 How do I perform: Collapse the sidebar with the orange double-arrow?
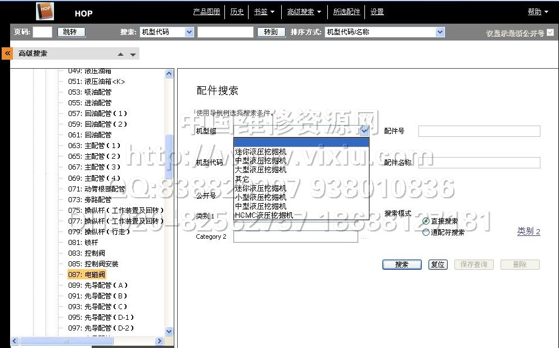tap(7, 53)
